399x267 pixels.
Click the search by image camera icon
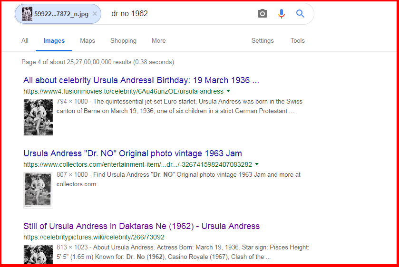tap(263, 14)
